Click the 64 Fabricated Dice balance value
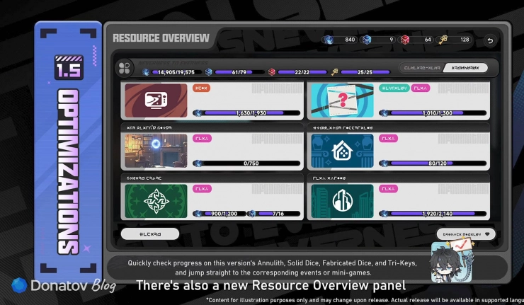Screen dimensions: 524x305 tap(428, 40)
